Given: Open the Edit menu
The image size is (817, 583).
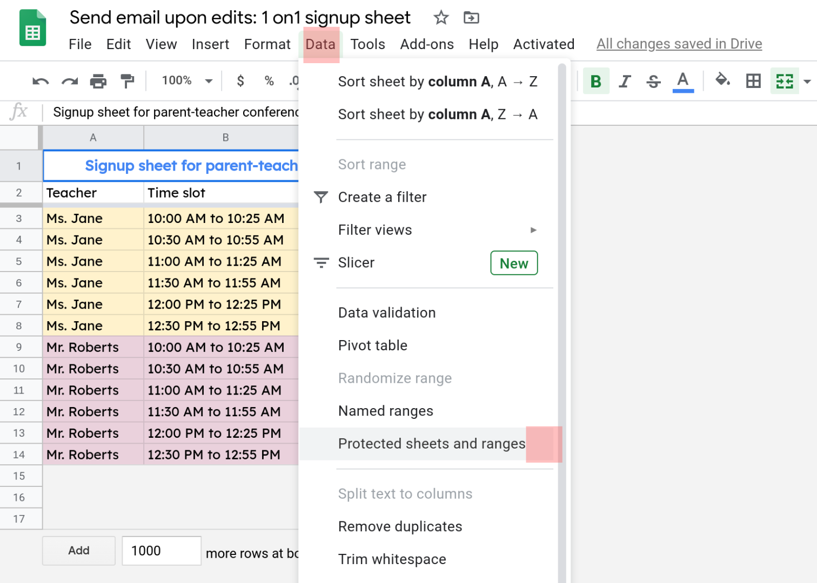Looking at the screenshot, I should point(118,44).
